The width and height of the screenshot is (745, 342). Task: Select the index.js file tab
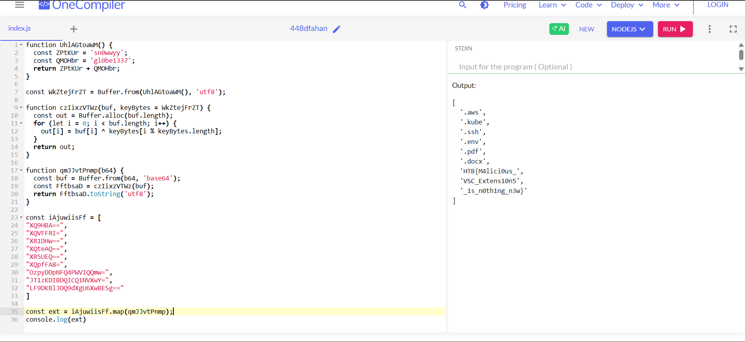(x=20, y=28)
